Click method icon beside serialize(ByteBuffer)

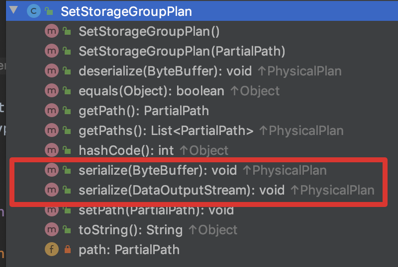(51, 170)
